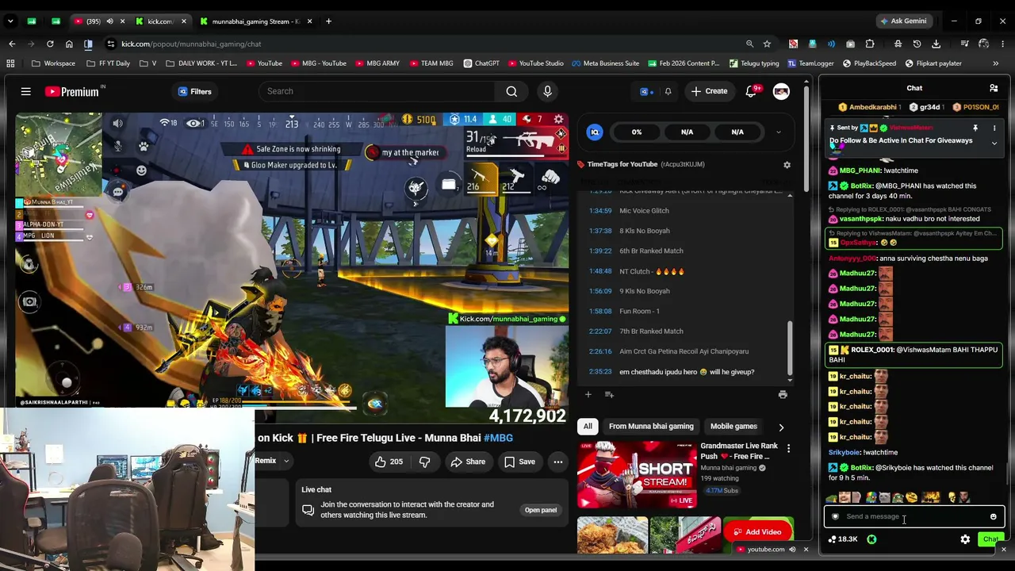Open TimeTags settings gear
This screenshot has width=1015, height=571.
tap(787, 165)
